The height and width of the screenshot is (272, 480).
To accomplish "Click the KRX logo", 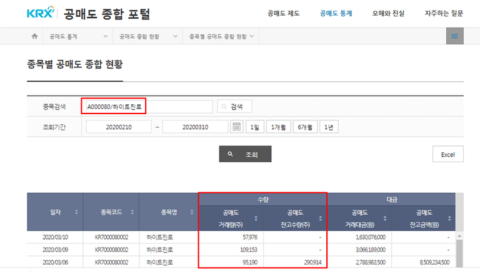I will point(41,12).
